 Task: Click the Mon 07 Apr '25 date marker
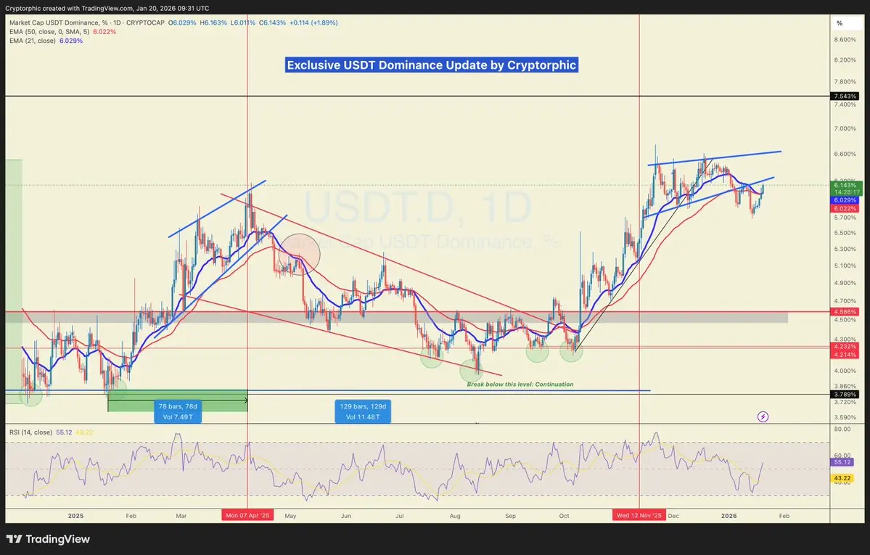point(247,516)
